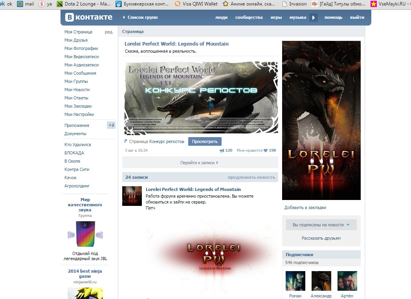
Task: Go to люди in top navigation
Action: 221,17
